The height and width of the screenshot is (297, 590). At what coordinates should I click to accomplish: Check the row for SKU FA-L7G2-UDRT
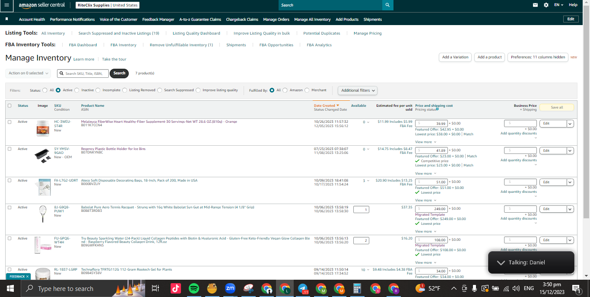(x=10, y=180)
